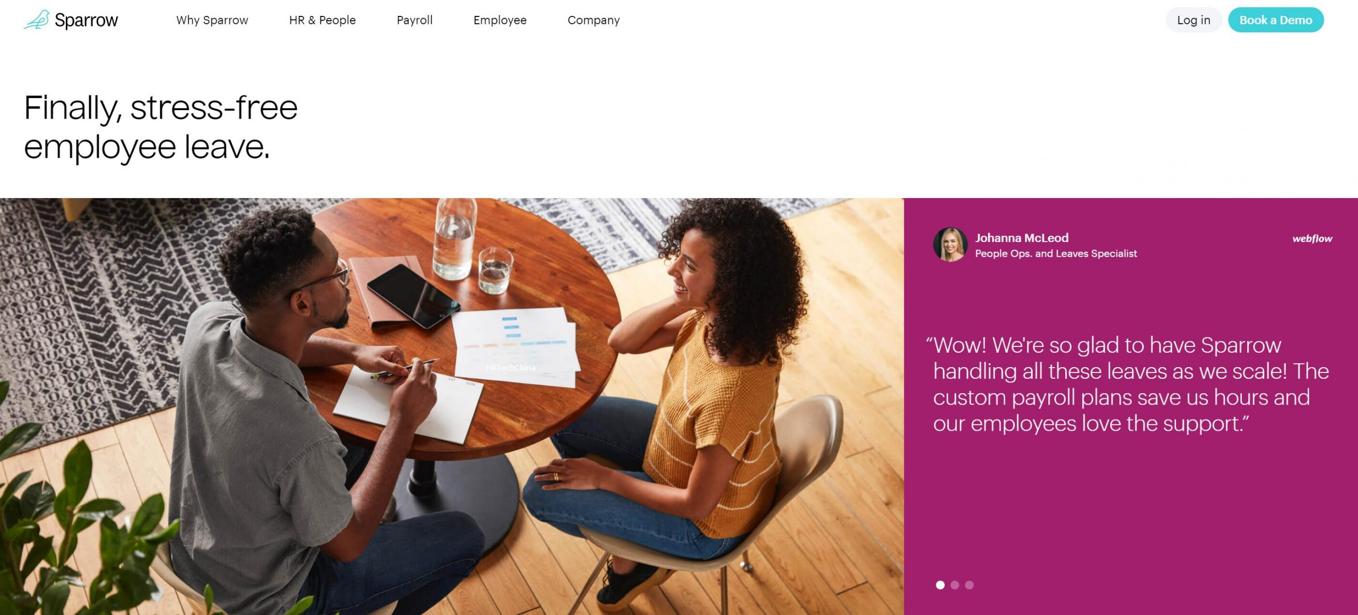The width and height of the screenshot is (1358, 615).
Task: Click the webflow company logo
Action: point(1312,238)
